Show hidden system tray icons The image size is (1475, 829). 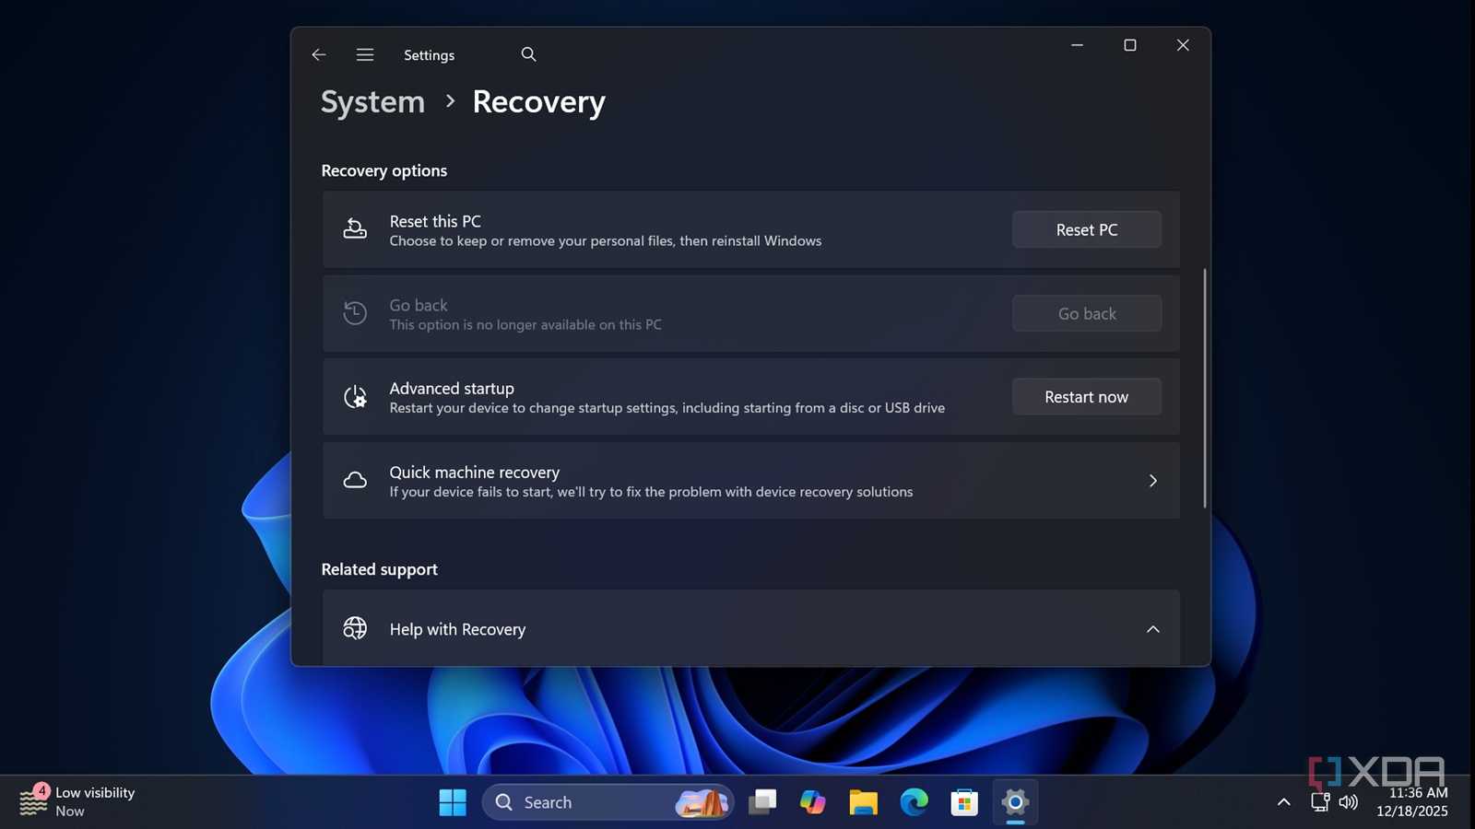click(1283, 802)
